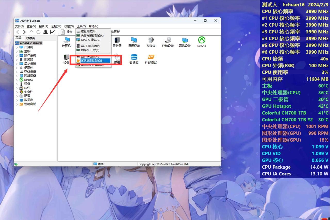Image resolution: width=330 pixels, height=220 pixels.
Task: Open the large DirectX icon in main pane
Action: 202,42
